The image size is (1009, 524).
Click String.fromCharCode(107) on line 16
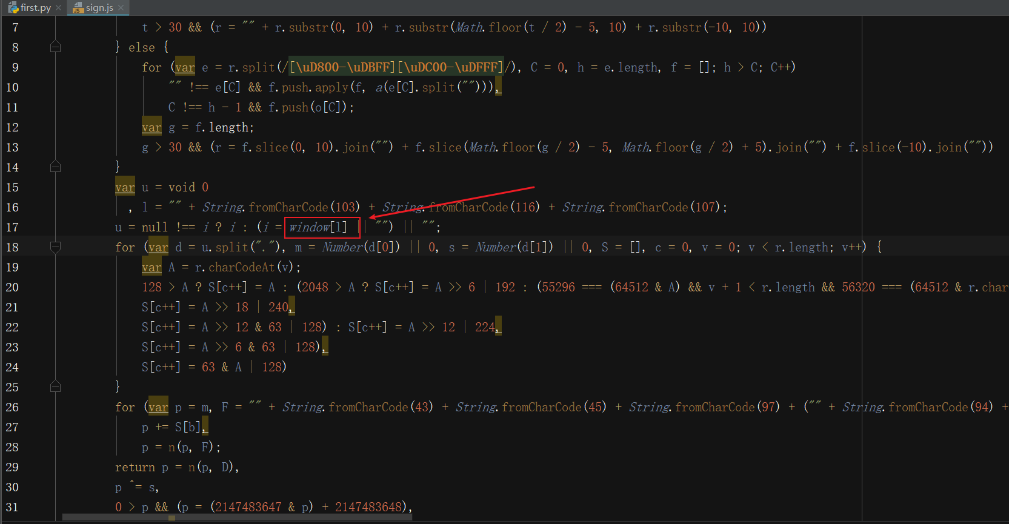[x=641, y=207]
